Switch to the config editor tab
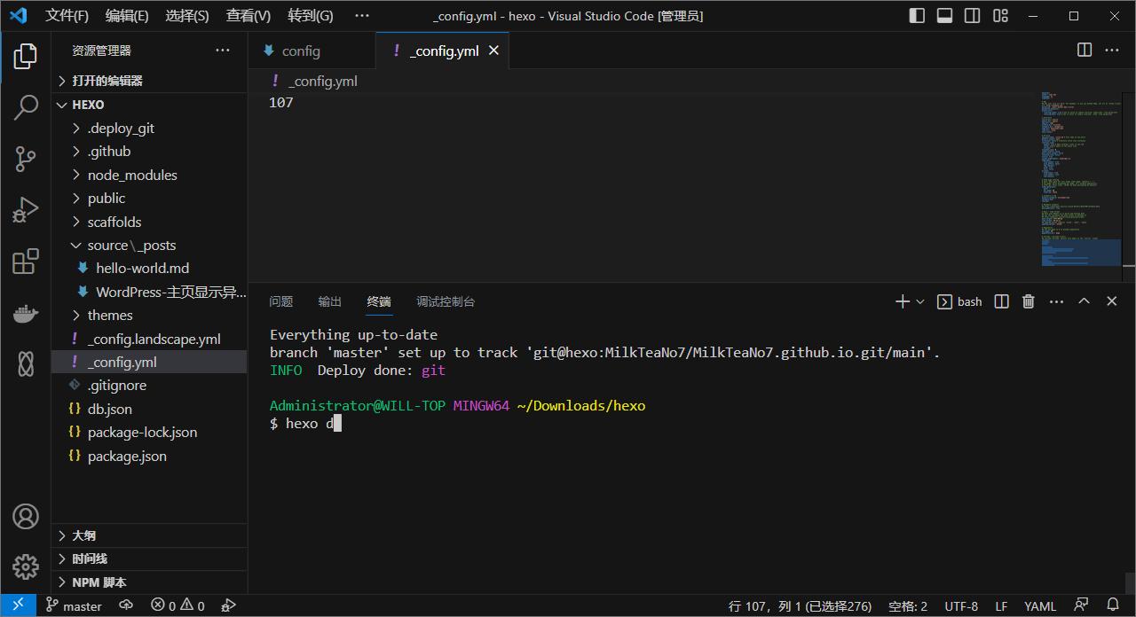Viewport: 1136px width, 617px height. pos(312,51)
